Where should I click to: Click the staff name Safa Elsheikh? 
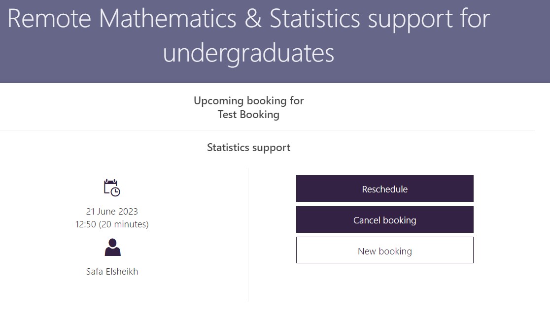pyautogui.click(x=112, y=272)
